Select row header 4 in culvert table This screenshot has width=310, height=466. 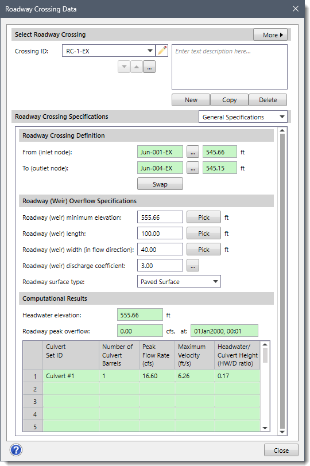point(33,414)
